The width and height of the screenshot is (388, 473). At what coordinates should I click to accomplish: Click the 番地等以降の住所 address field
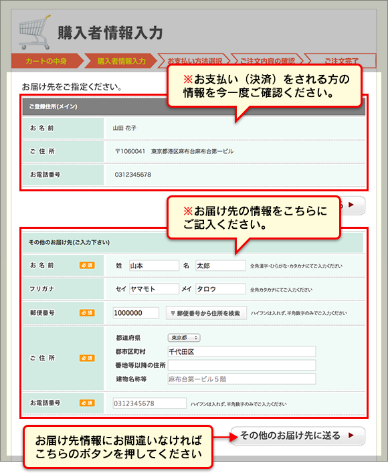click(242, 365)
